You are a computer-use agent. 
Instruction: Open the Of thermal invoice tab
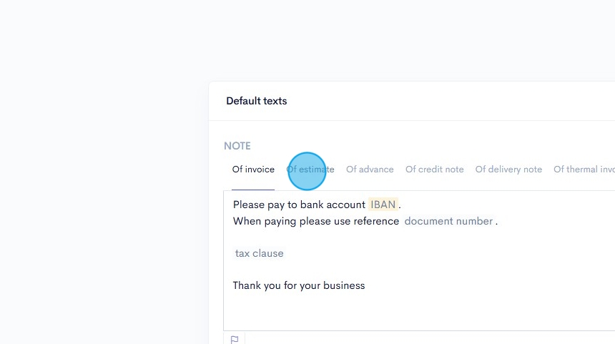pyautogui.click(x=584, y=169)
